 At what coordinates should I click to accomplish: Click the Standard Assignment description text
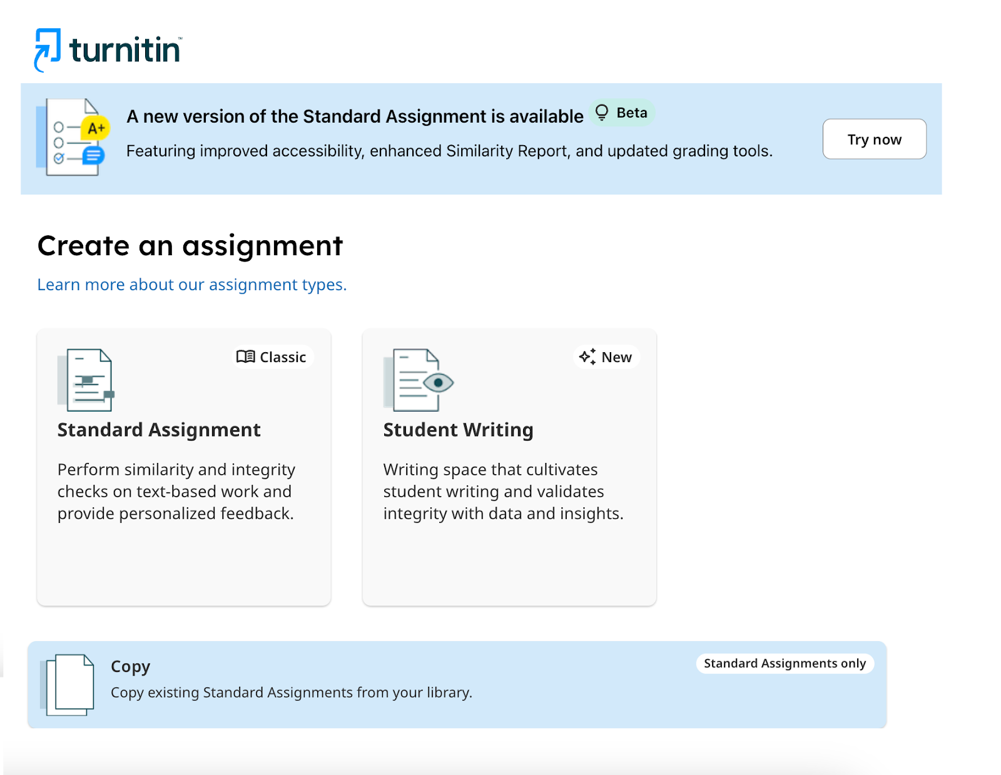coord(176,492)
